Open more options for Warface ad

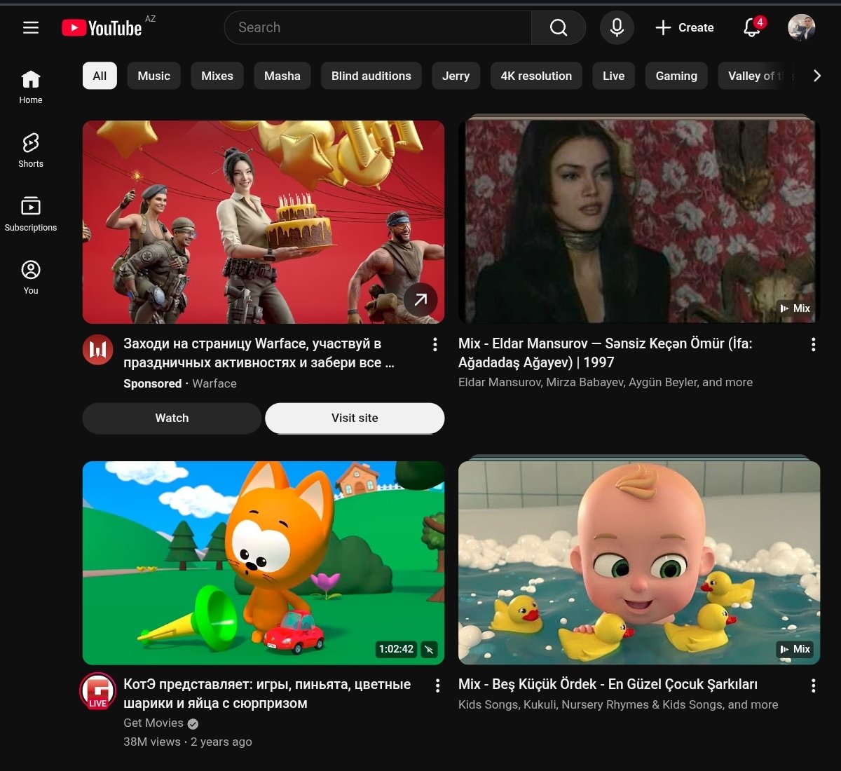[435, 344]
